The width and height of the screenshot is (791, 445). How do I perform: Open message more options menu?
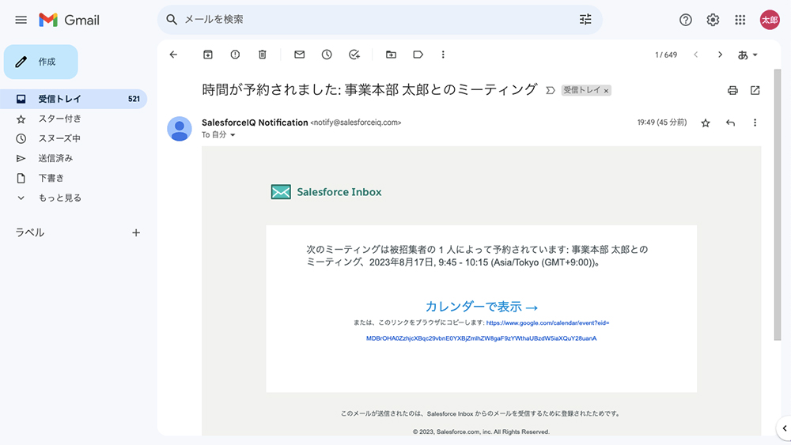pyautogui.click(x=755, y=123)
